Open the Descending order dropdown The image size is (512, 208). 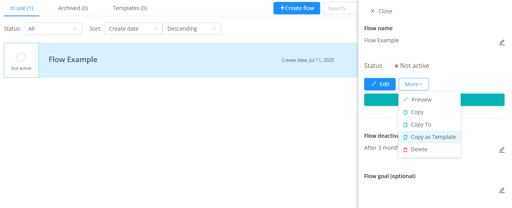[191, 29]
